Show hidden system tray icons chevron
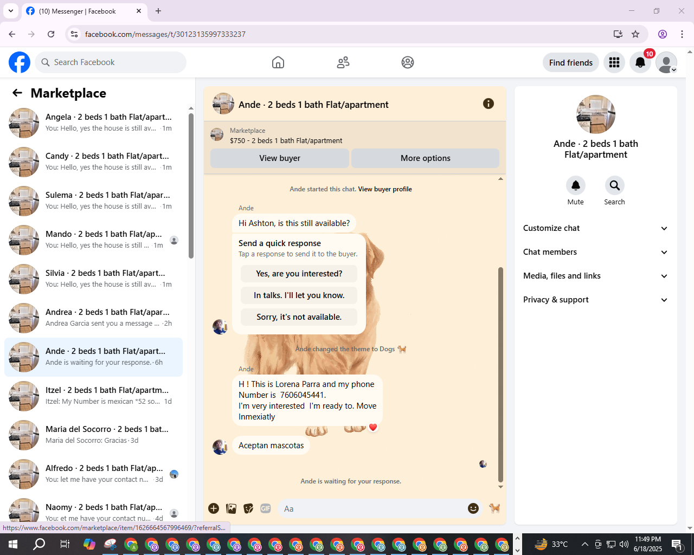 click(x=584, y=544)
